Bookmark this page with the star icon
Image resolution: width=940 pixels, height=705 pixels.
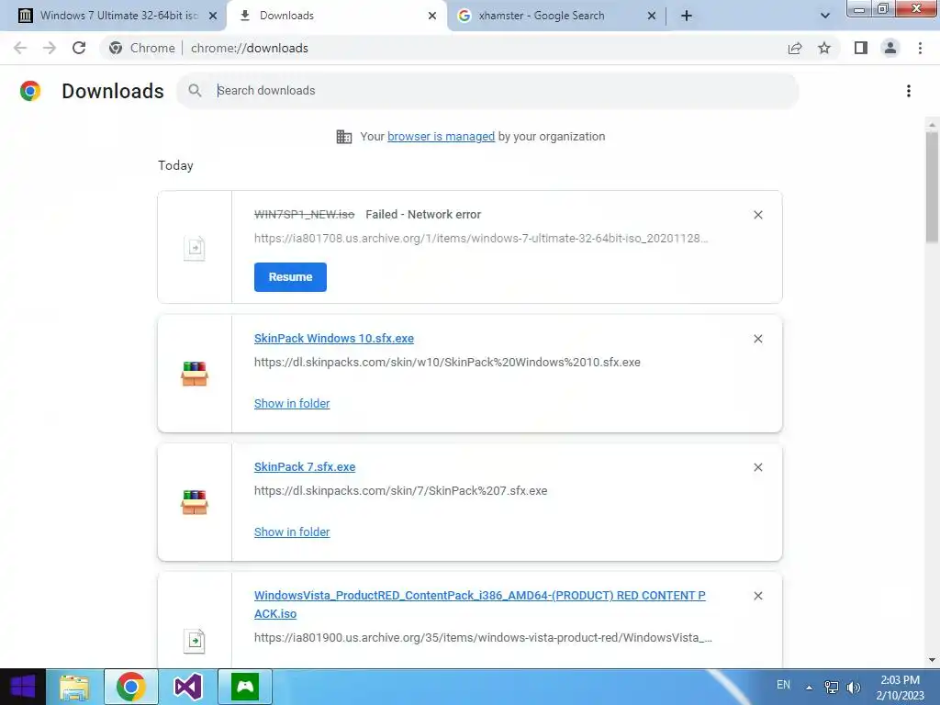click(x=824, y=48)
